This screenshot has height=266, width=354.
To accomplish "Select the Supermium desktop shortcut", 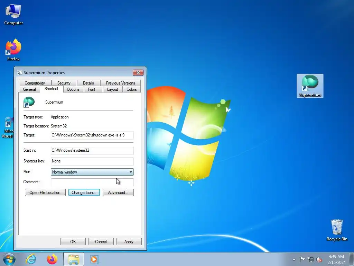I will click(310, 86).
